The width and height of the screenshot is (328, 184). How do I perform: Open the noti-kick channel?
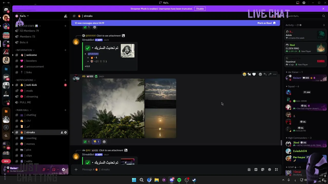(41, 85)
